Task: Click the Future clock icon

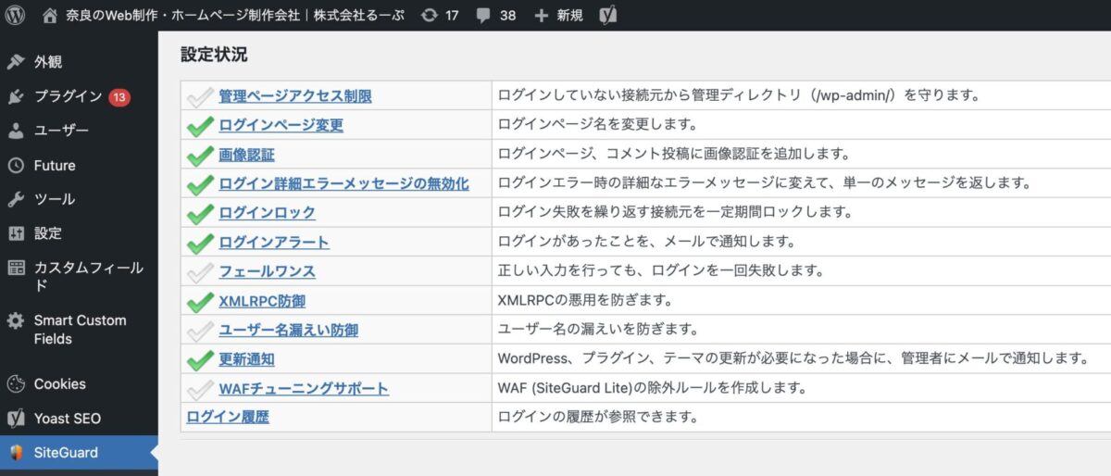Action: pos(16,166)
